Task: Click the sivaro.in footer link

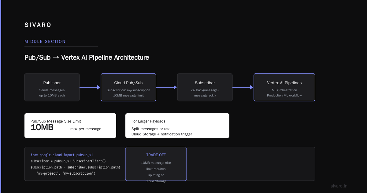Action: click(x=339, y=186)
